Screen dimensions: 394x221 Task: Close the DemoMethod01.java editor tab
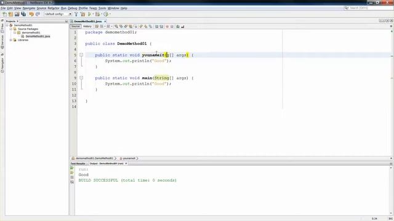[x=105, y=21]
